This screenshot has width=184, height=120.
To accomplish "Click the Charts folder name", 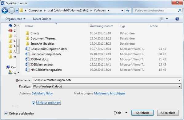I will point(35,33).
